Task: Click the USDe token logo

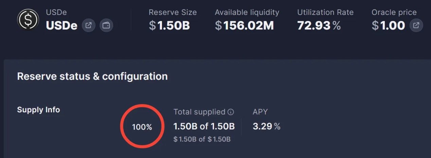Action: click(x=28, y=20)
